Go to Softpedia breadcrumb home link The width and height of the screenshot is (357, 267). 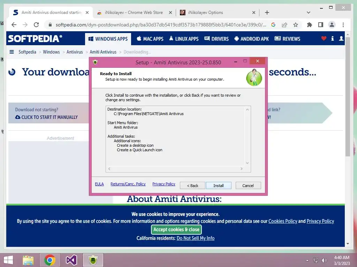click(x=27, y=52)
